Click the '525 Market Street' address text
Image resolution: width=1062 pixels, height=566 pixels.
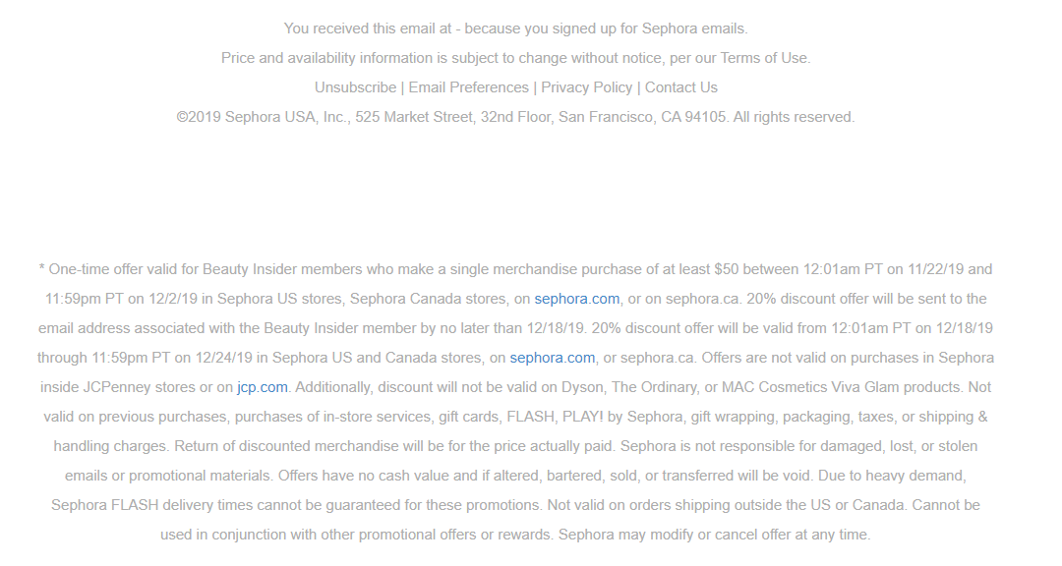pos(414,117)
